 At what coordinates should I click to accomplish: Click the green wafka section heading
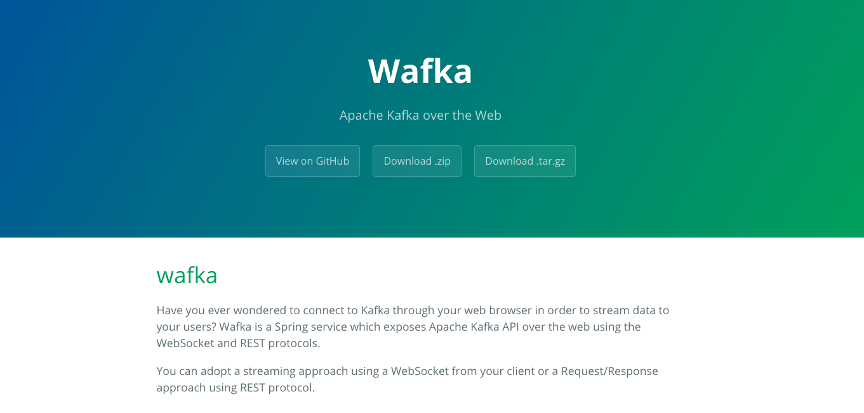[187, 276]
